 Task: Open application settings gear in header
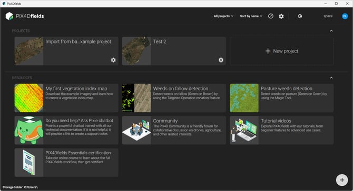click(281, 16)
